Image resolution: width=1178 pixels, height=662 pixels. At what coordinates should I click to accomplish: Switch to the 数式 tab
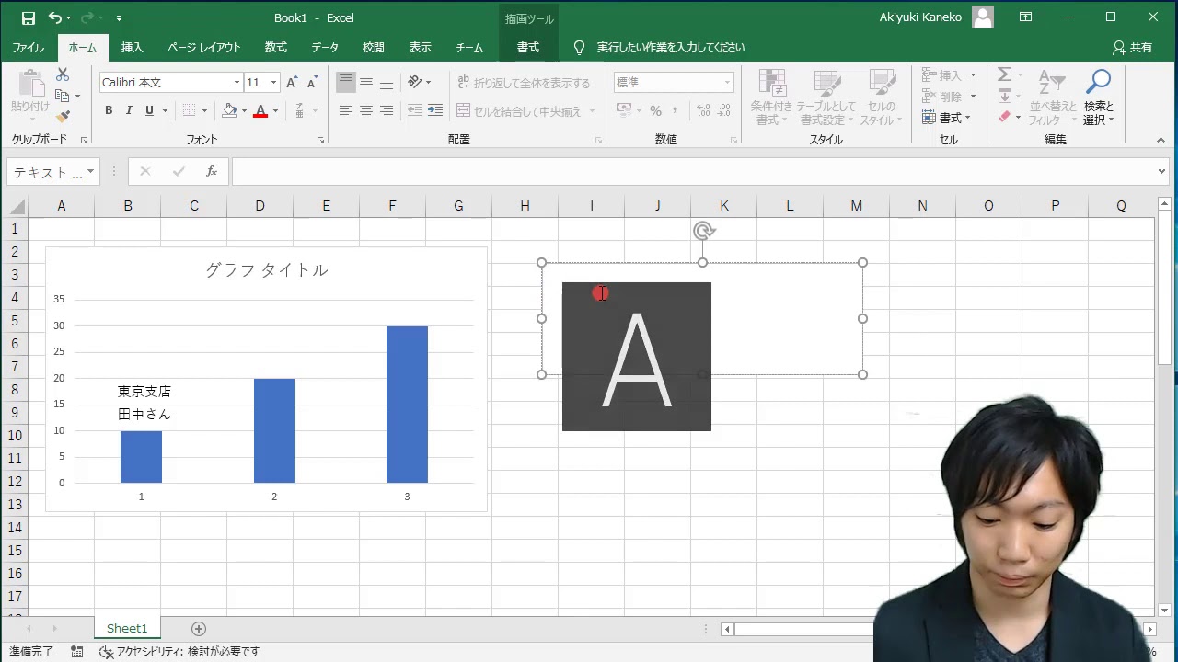(x=276, y=48)
